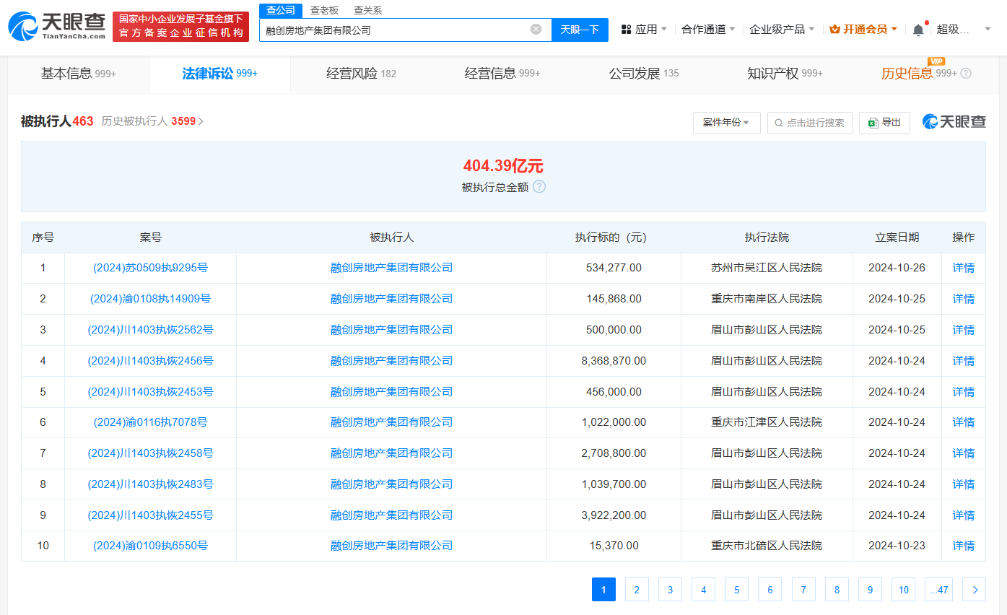Open the 开通会员 dropdown

(x=863, y=30)
